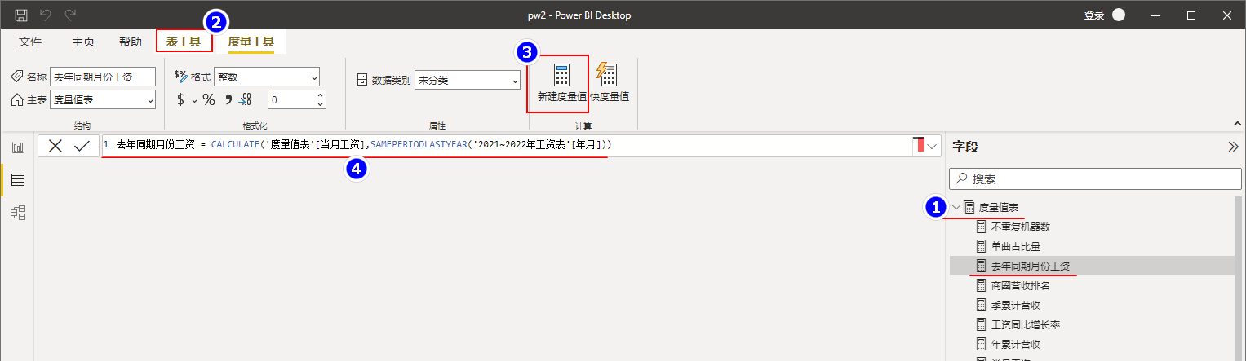Click the tag icon beside 名称

tap(17, 77)
